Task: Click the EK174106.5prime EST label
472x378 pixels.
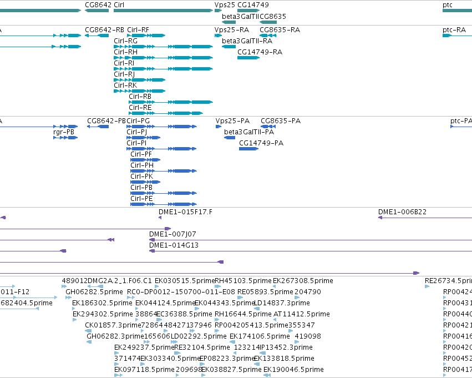Action: click(260, 337)
